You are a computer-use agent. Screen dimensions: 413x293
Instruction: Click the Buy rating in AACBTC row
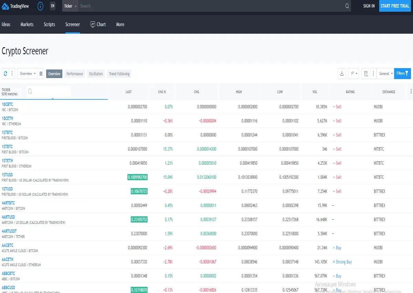coord(337,248)
